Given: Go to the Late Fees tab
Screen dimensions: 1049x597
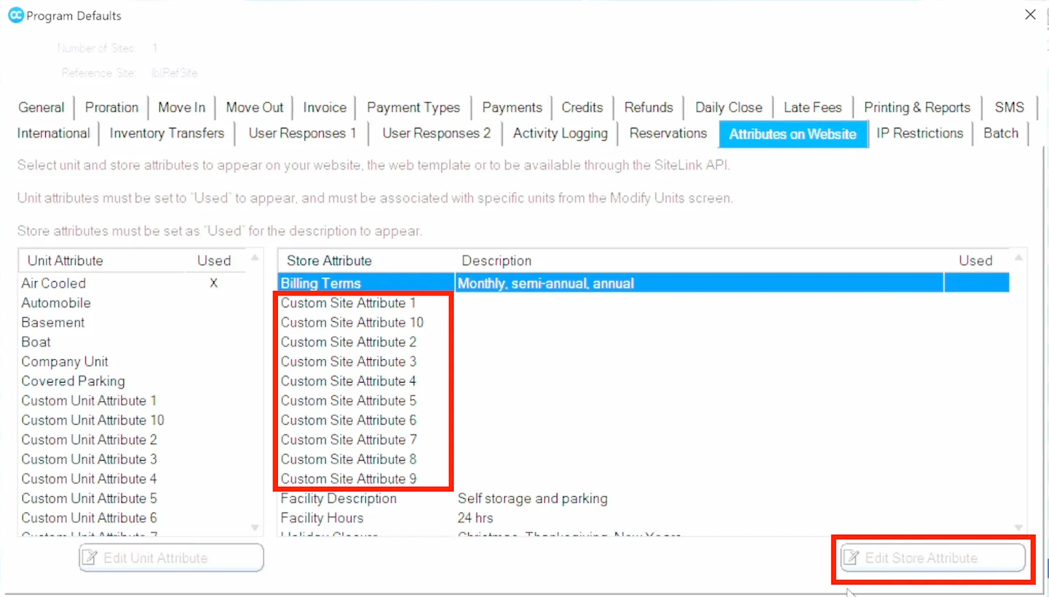Looking at the screenshot, I should coord(812,107).
